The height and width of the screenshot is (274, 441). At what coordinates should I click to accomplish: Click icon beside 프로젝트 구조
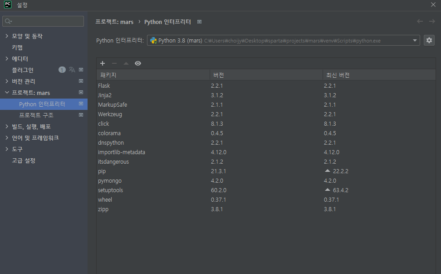[x=81, y=115]
